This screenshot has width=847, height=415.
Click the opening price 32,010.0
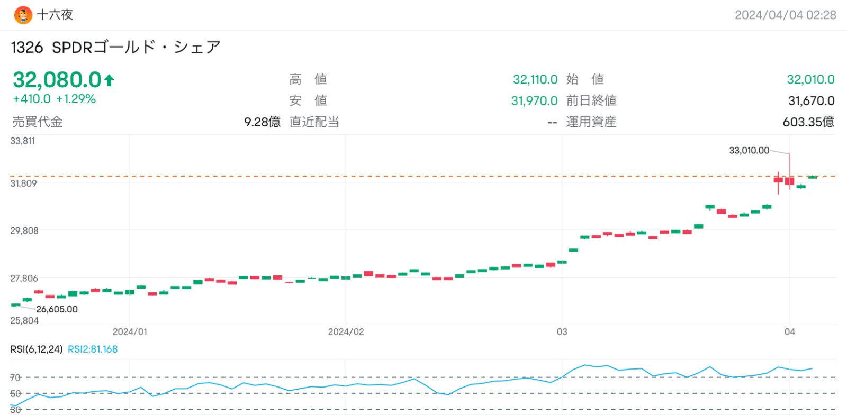(x=810, y=79)
